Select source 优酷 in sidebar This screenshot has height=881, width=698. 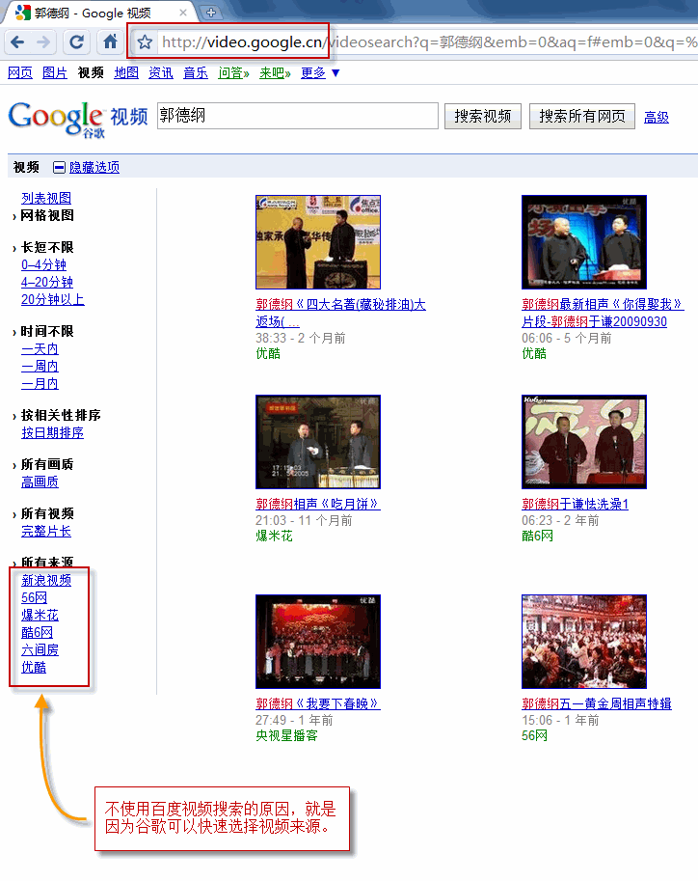click(34, 668)
